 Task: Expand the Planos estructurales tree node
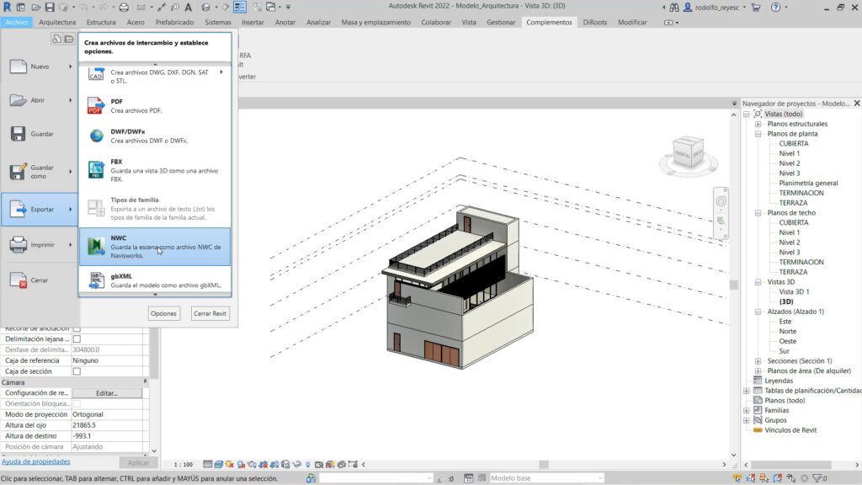pyautogui.click(x=758, y=124)
